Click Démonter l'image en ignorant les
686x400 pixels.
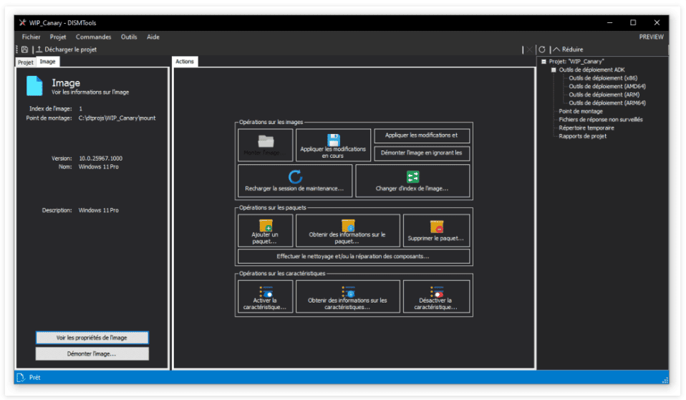(422, 153)
